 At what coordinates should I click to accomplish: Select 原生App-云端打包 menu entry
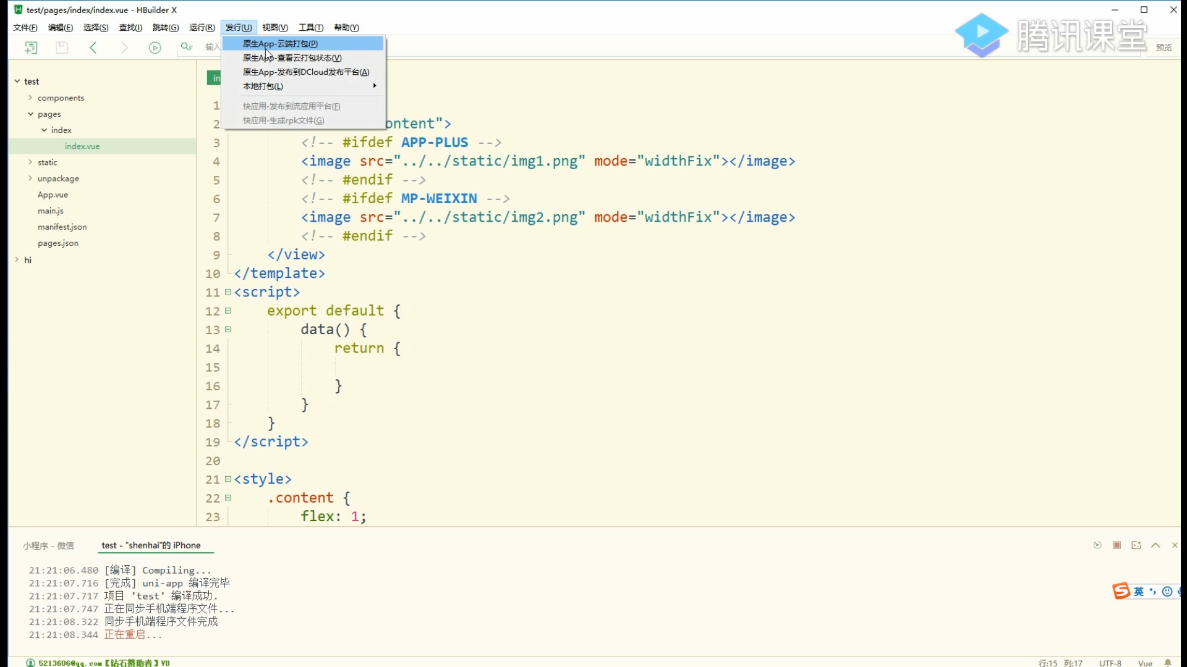click(280, 43)
